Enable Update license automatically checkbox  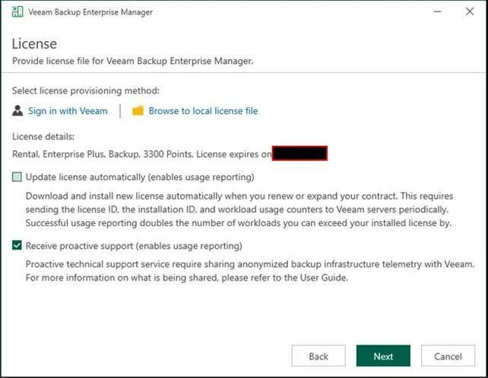[17, 177]
